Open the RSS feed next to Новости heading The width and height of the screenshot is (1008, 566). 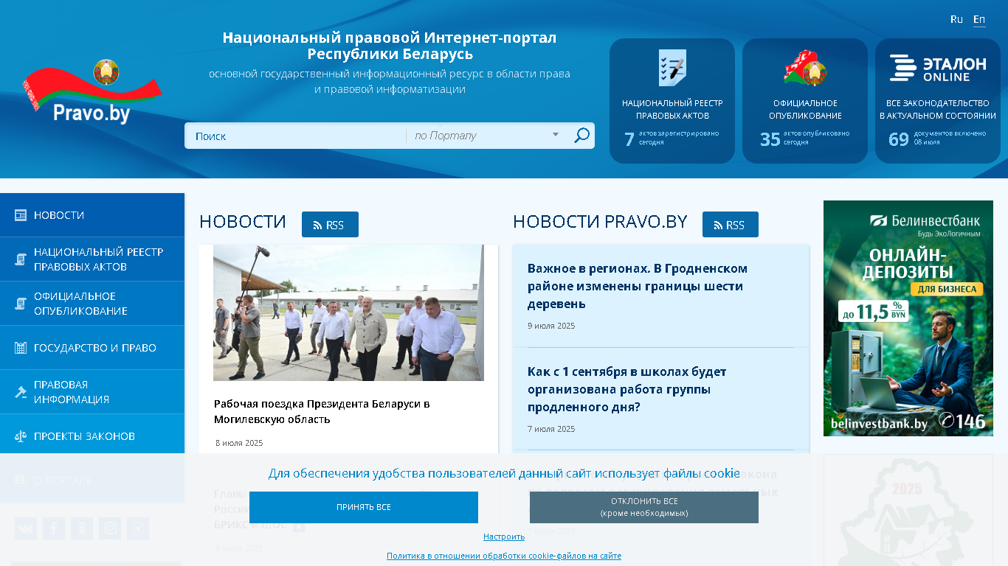point(330,225)
